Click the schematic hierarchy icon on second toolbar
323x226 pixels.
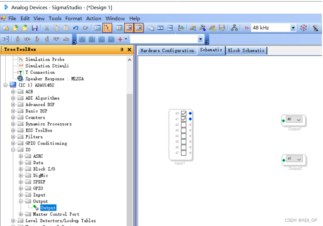6,39
